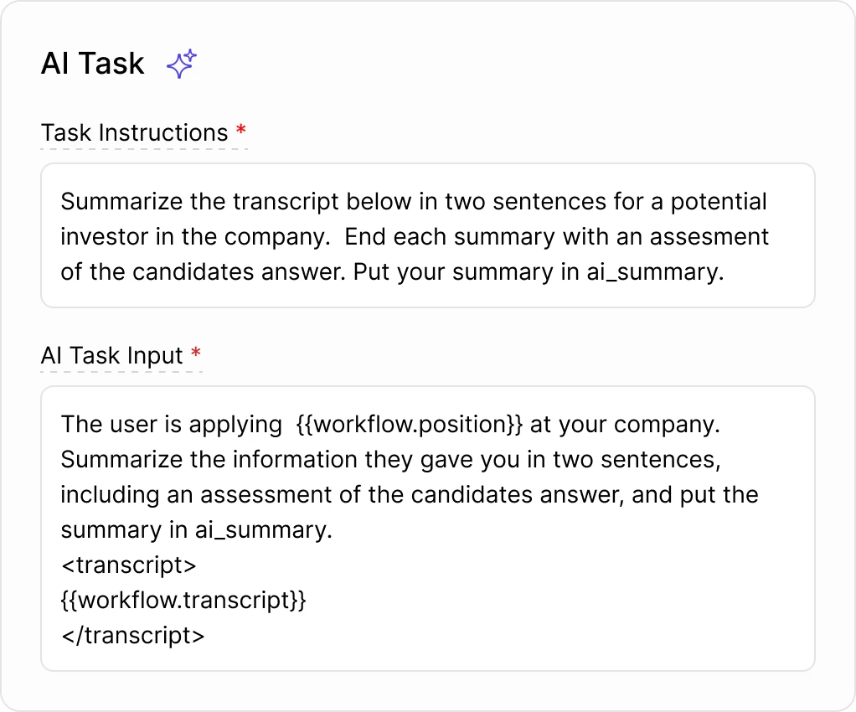Viewport: 856px width, 712px height.
Task: Click the dashed underline under AI Task Input
Action: coord(121,370)
